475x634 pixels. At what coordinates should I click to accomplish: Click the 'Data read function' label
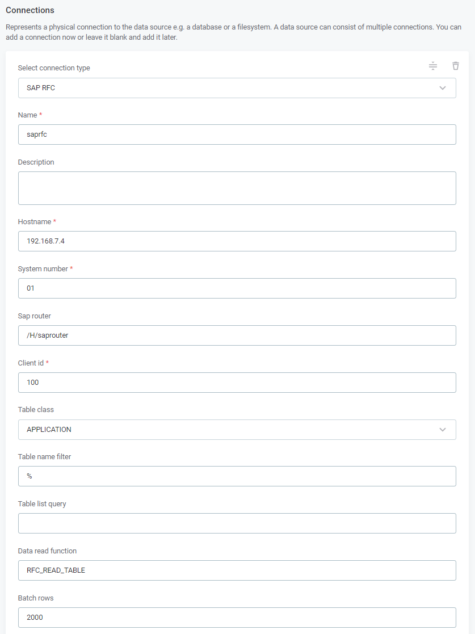click(x=47, y=551)
